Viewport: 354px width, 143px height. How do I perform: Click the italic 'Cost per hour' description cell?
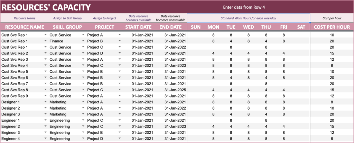click(x=332, y=18)
